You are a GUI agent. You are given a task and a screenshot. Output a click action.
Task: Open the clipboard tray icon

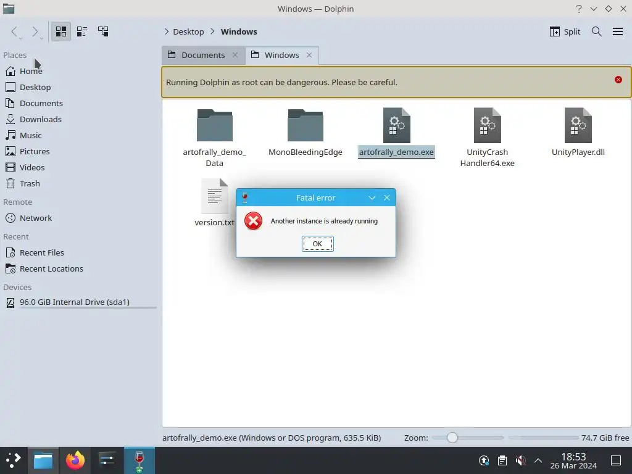pos(502,460)
